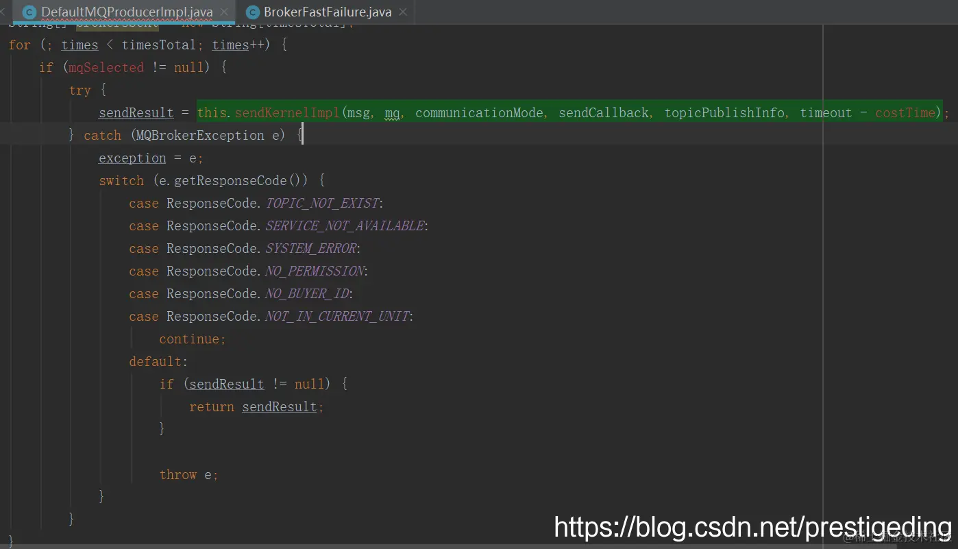Click the TOPIC_NOT_EXIST constant
The height and width of the screenshot is (549, 958).
click(322, 203)
